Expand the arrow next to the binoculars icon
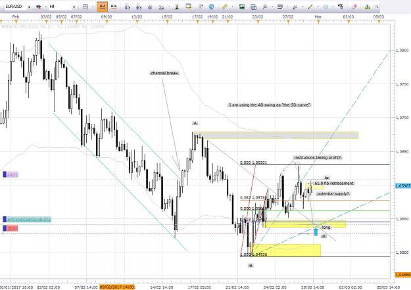Viewport: 411px width, 290px height. click(x=45, y=7)
